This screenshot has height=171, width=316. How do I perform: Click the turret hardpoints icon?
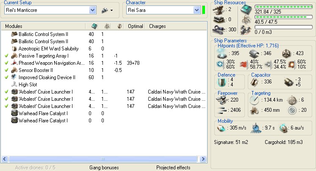[219, 10]
